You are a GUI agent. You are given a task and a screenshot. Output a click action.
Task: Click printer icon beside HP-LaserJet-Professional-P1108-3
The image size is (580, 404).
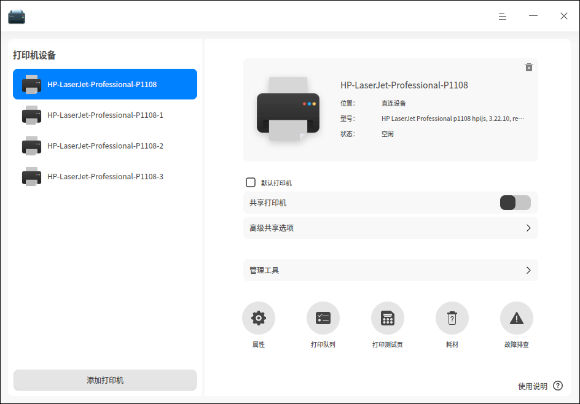[31, 176]
